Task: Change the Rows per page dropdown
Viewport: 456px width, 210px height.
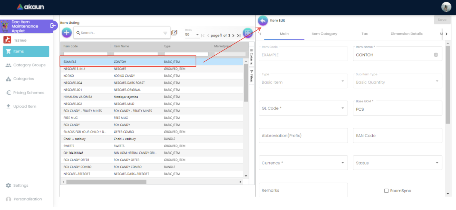Action: pyautogui.click(x=192, y=35)
